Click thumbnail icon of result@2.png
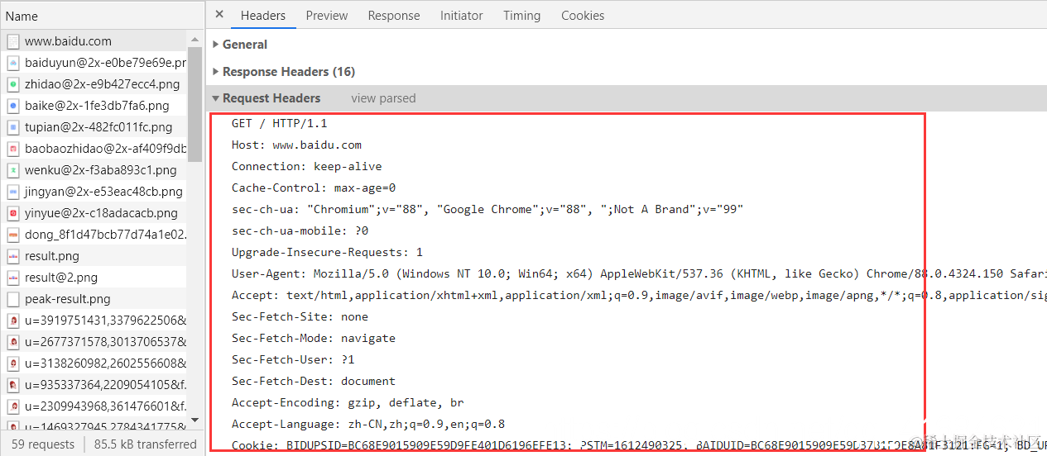This screenshot has width=1047, height=456. pos(13,278)
